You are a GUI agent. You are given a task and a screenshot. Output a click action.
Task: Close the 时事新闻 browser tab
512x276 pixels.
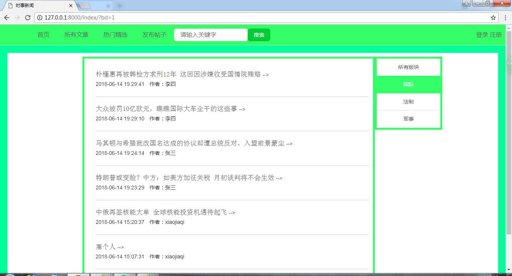(x=71, y=6)
